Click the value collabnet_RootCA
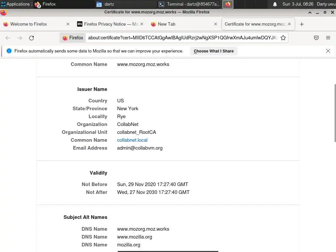Image resolution: width=336 pixels, height=252 pixels. [136, 132]
